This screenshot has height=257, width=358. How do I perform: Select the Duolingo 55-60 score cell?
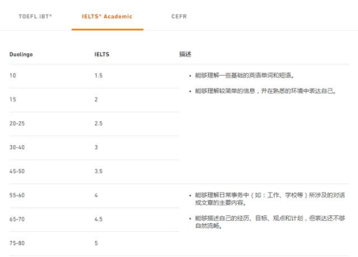[17, 196]
